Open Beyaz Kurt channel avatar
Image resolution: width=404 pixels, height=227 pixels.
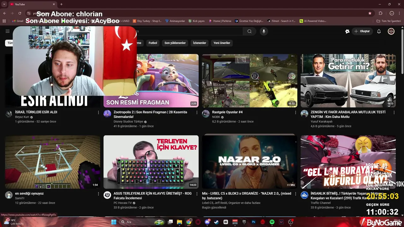point(9,114)
